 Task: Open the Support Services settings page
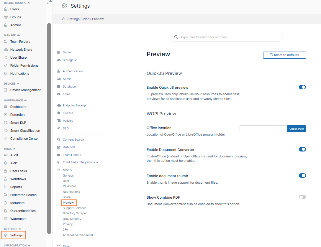click(74, 208)
